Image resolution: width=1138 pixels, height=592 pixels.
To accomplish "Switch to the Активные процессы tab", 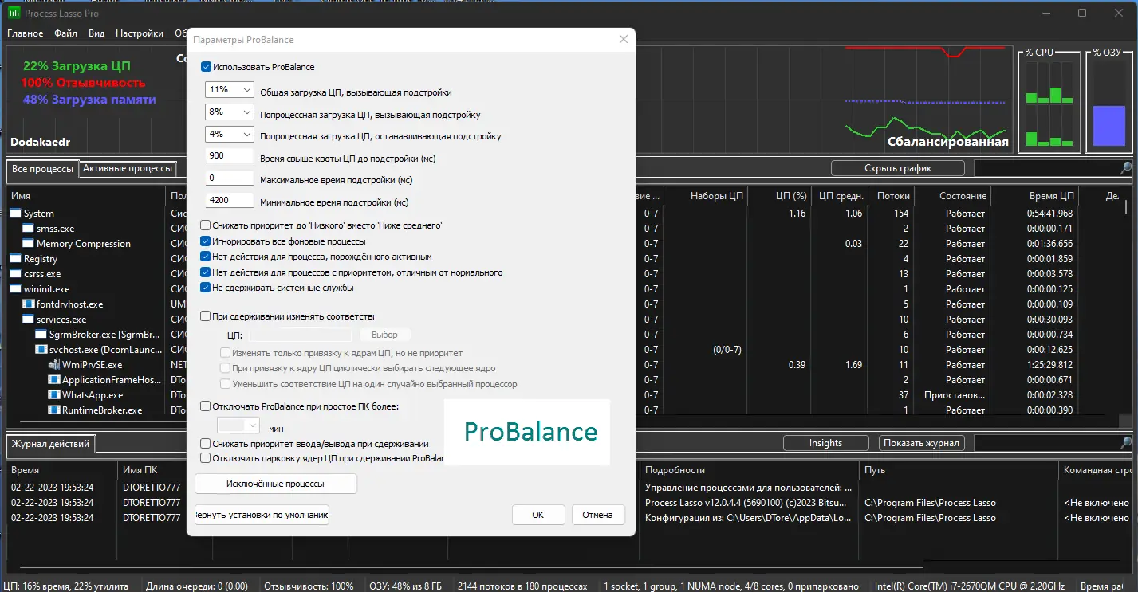I will [x=128, y=168].
